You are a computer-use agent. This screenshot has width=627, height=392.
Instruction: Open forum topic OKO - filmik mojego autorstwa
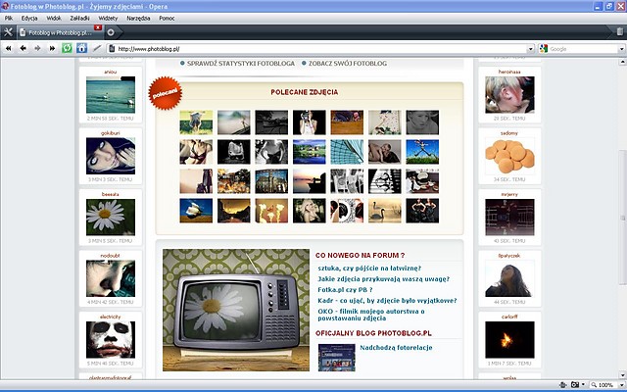point(371,315)
